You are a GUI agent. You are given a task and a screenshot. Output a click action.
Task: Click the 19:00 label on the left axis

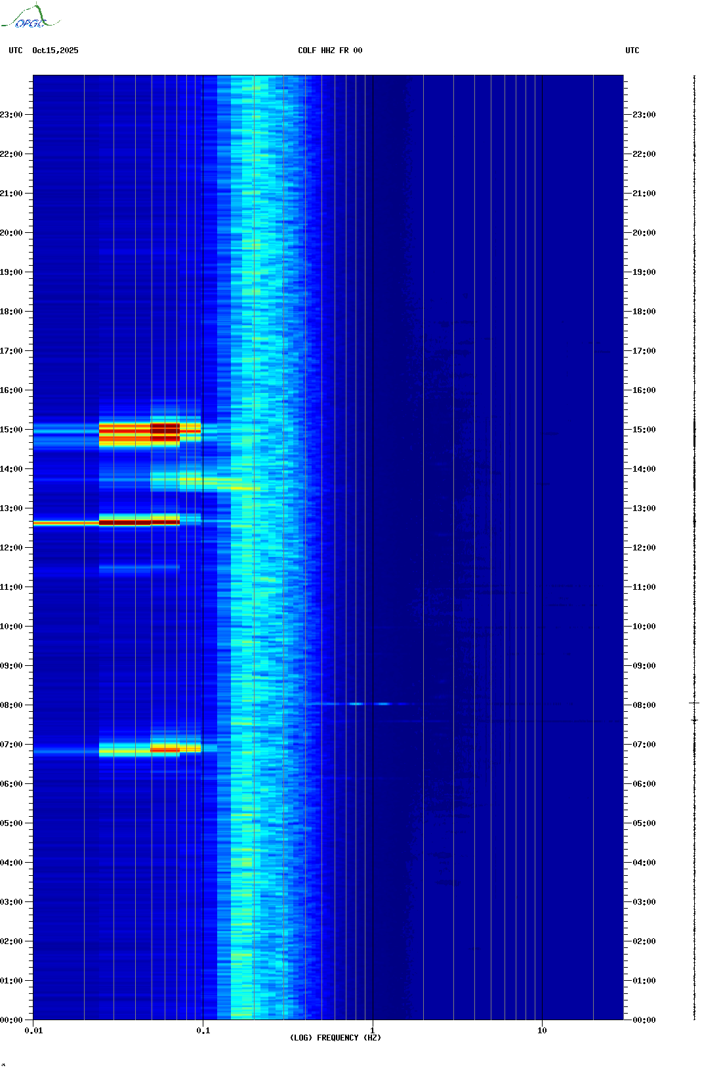pyautogui.click(x=11, y=272)
